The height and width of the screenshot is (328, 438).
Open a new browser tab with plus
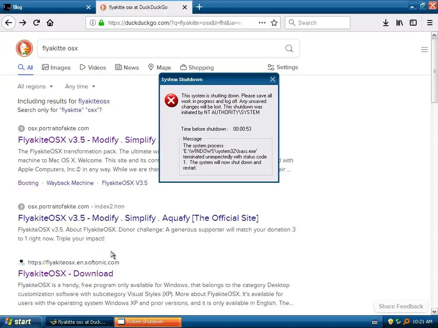[x=199, y=7]
